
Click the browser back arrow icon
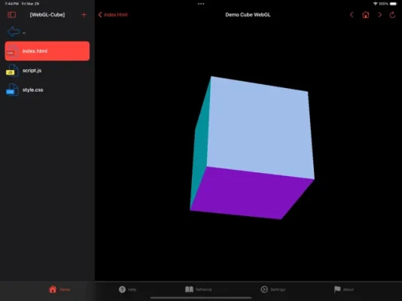(352, 15)
